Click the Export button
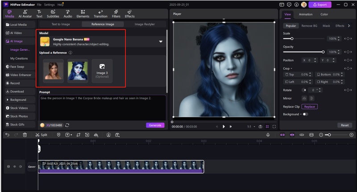 coord(320,4)
